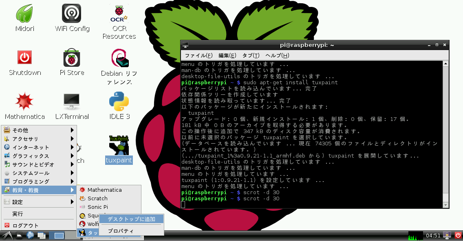This screenshot has width=463, height=241.
Task: Launch the LXTerminal desktop icon
Action: tap(72, 106)
